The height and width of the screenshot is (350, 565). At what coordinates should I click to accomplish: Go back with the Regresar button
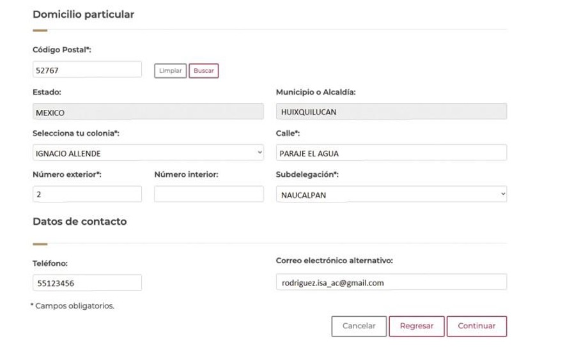(x=417, y=326)
